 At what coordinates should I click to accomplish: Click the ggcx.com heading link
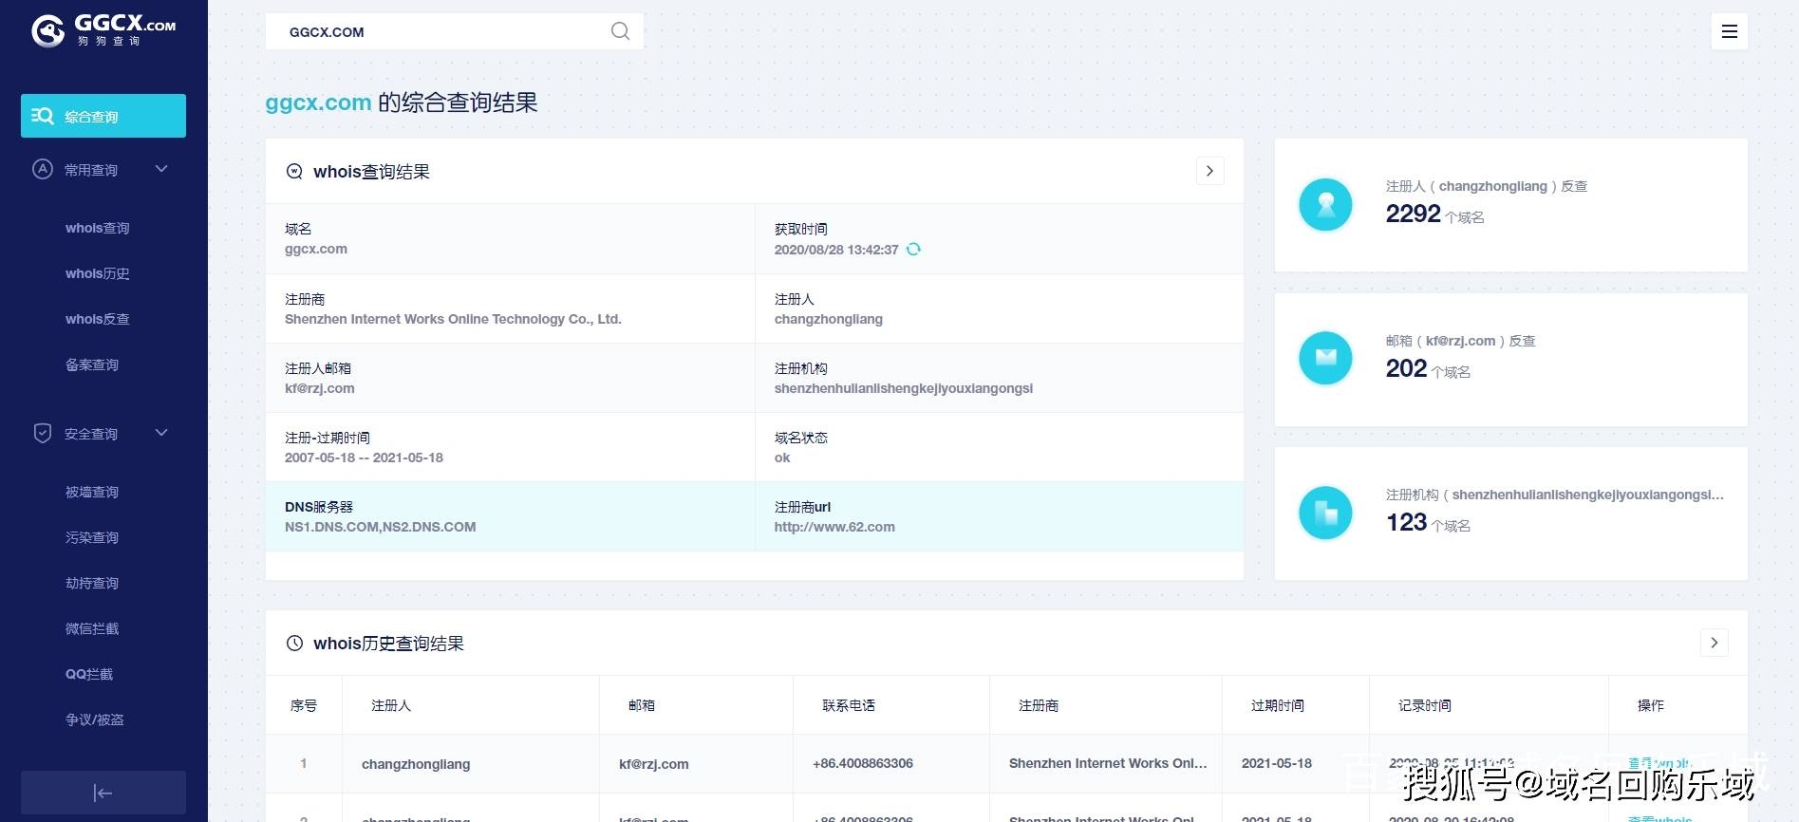[x=318, y=103]
